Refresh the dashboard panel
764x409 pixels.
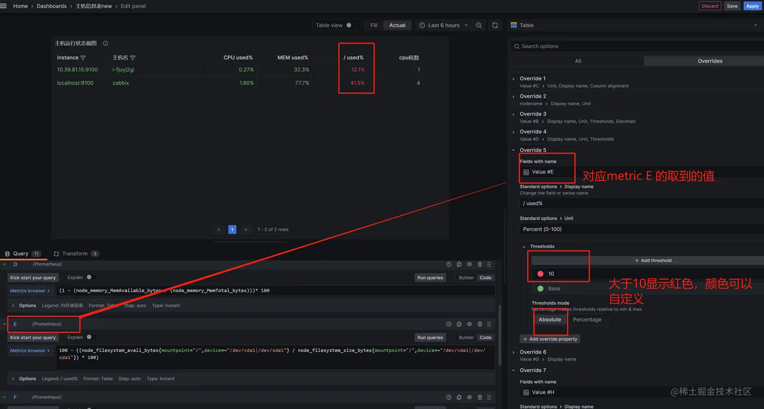(x=495, y=25)
